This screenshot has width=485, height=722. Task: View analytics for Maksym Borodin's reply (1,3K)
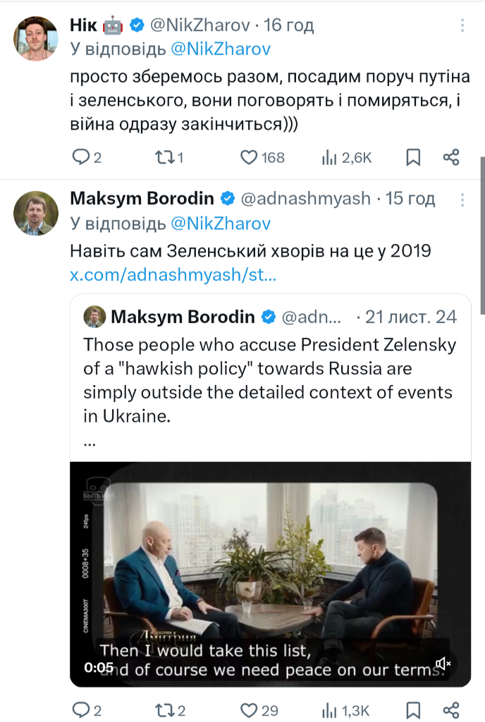tap(329, 709)
